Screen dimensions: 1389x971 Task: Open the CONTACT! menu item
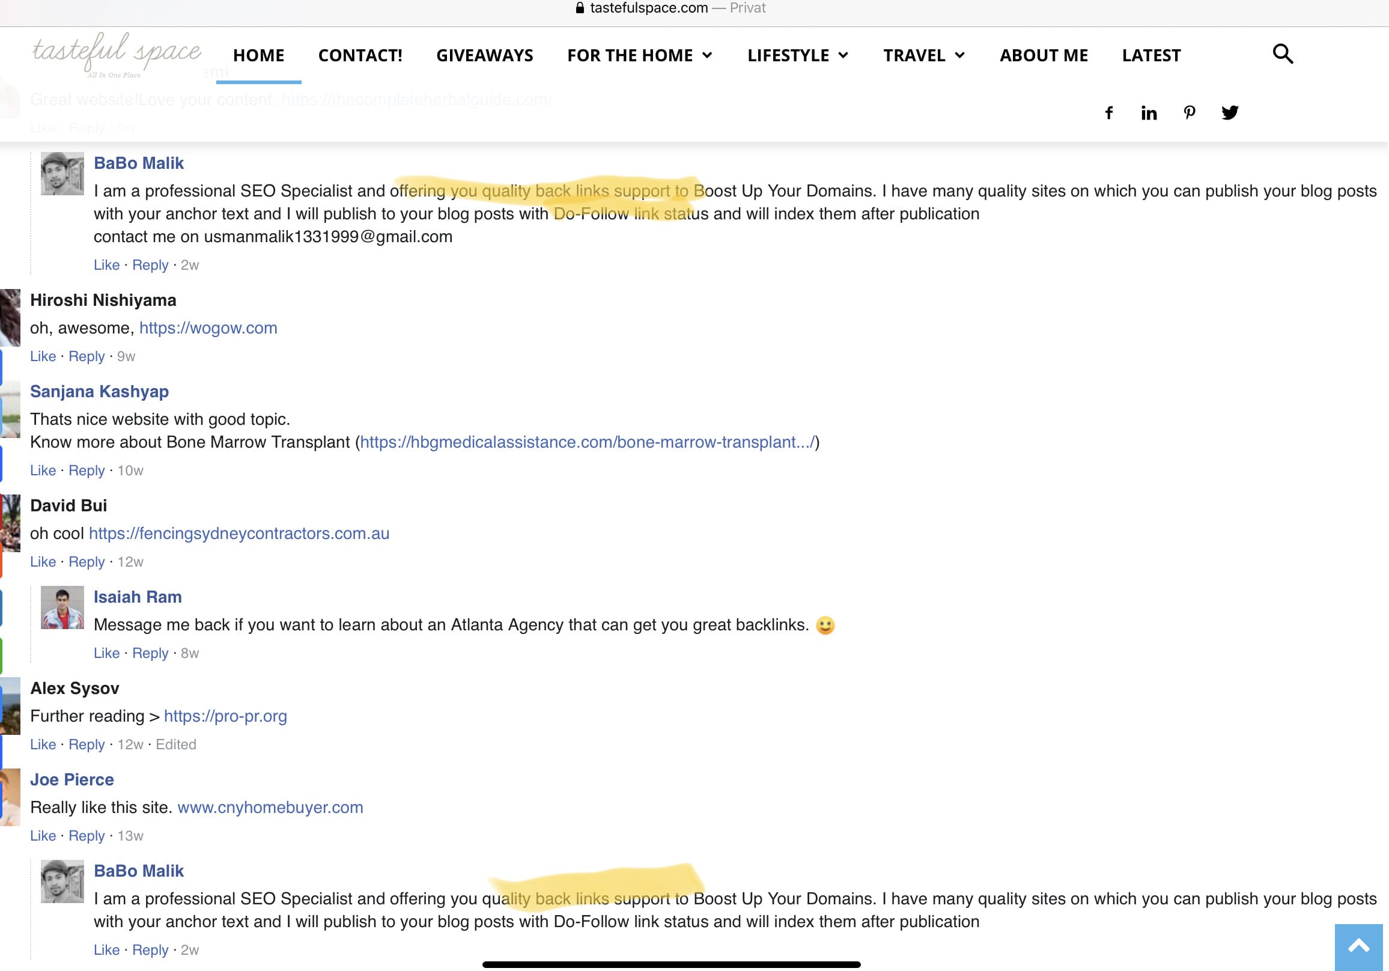click(360, 56)
